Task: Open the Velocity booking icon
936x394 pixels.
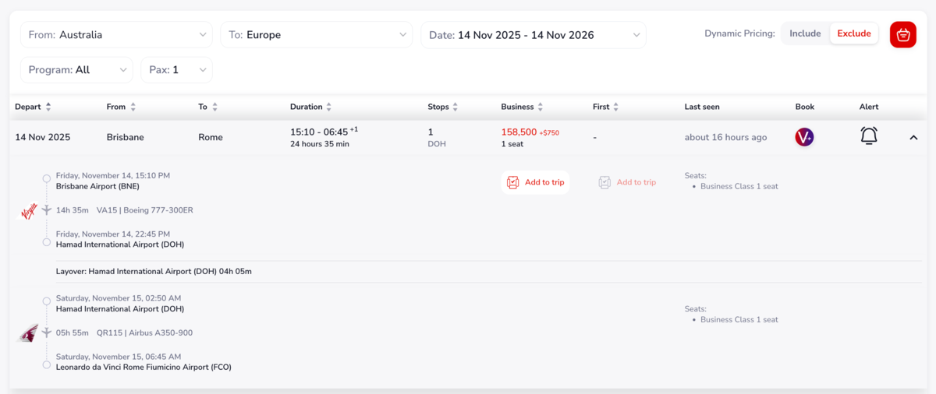Action: point(804,137)
